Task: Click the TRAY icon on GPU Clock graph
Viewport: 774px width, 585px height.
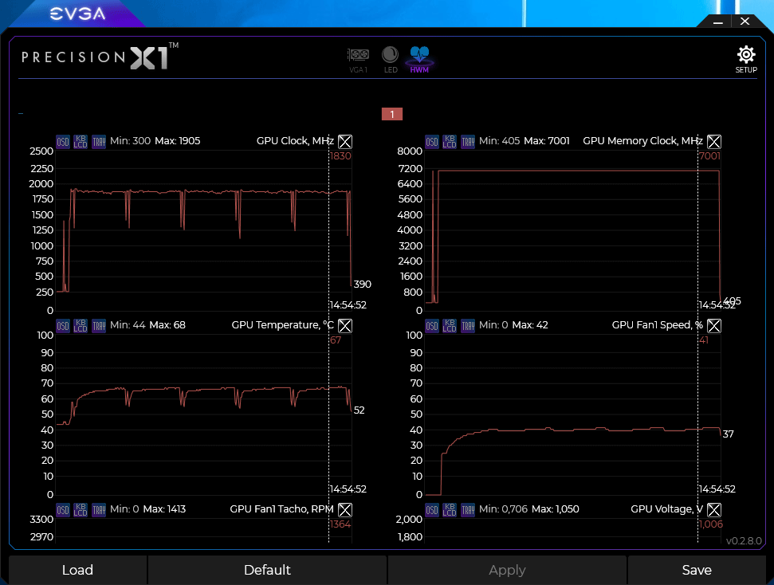Action: tap(99, 141)
